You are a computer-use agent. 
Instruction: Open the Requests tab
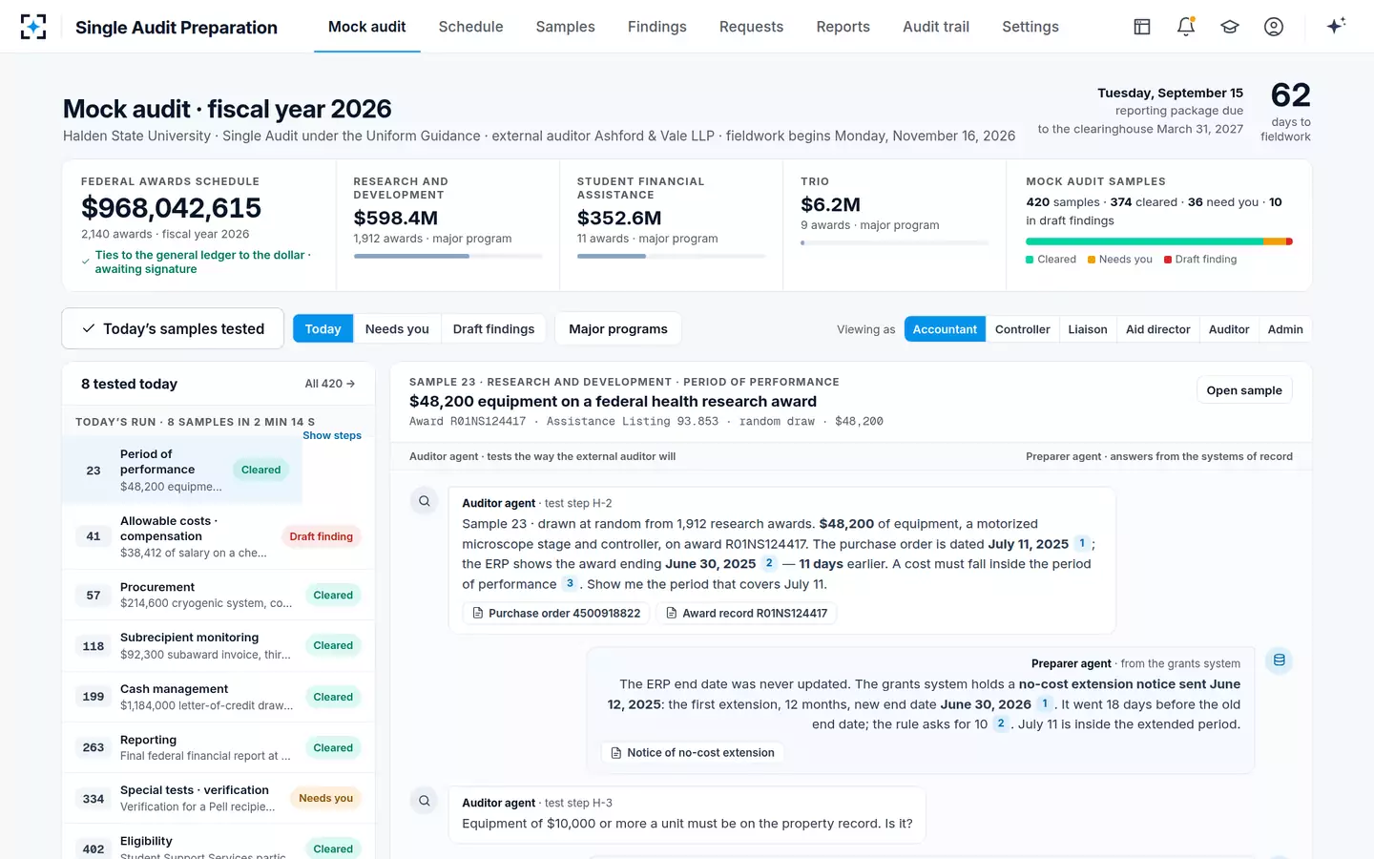click(751, 27)
